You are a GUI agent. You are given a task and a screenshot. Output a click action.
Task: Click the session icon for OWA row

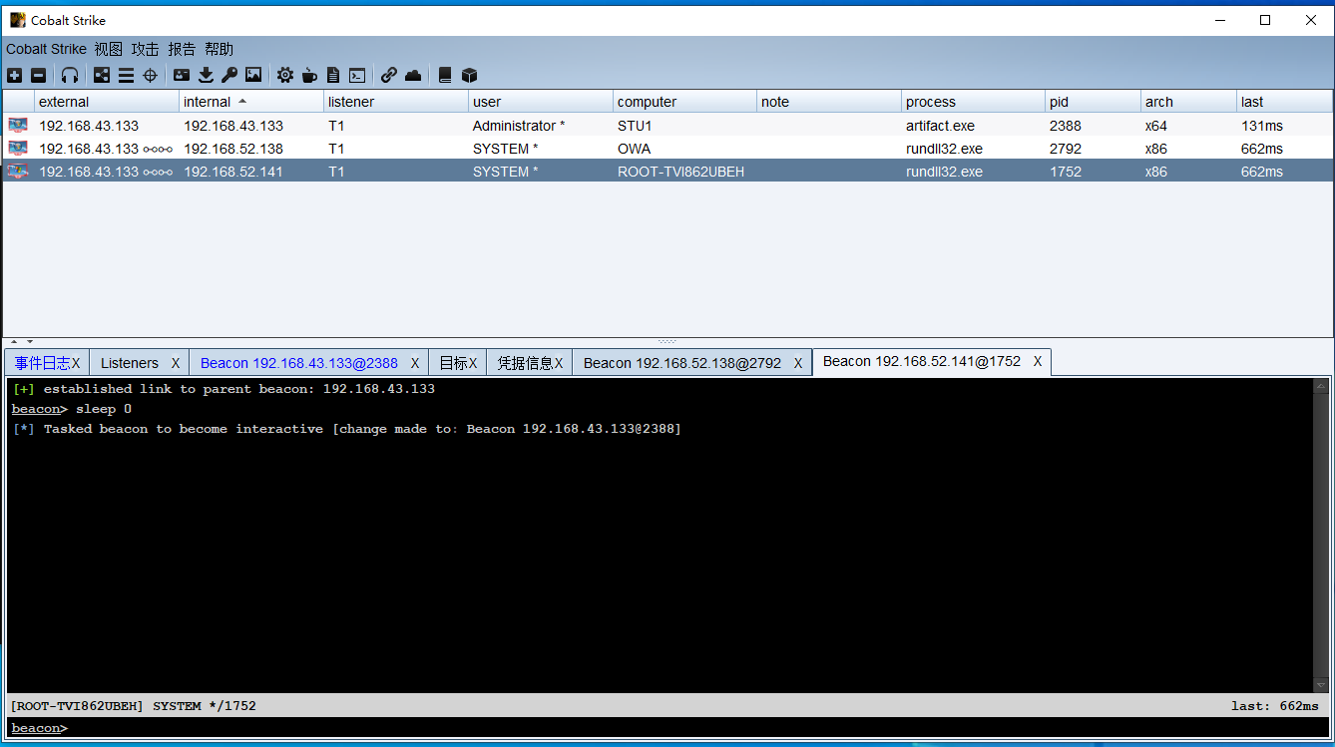(x=18, y=149)
